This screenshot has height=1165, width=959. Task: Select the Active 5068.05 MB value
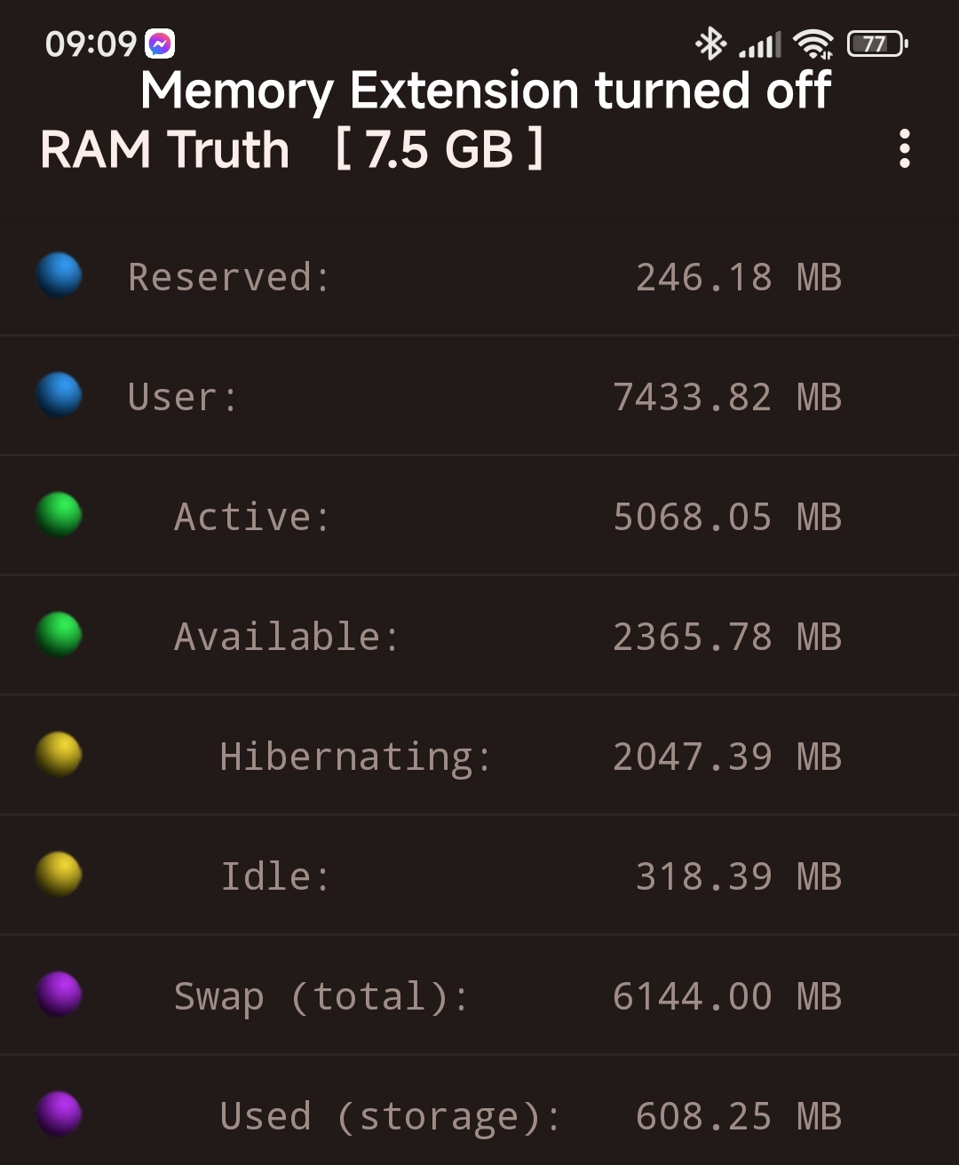[x=727, y=517]
